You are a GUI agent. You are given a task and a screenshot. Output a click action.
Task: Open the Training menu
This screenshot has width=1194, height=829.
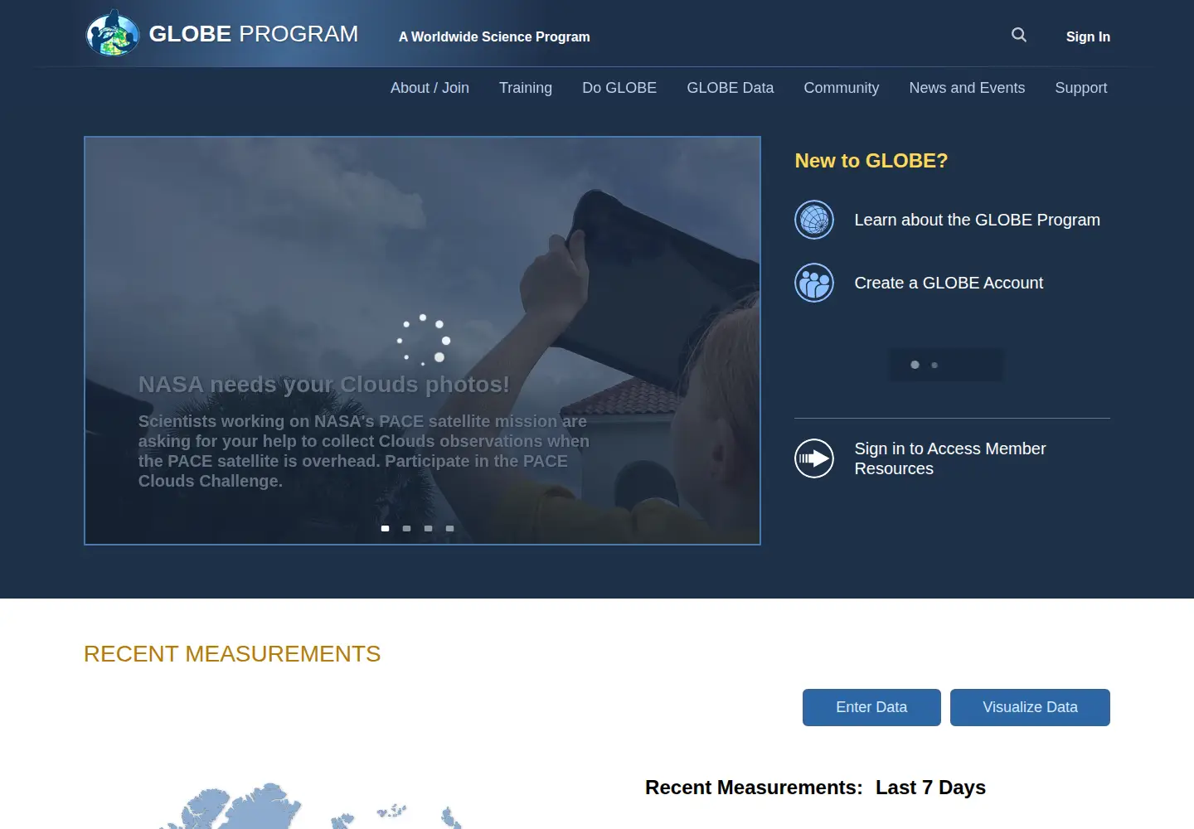click(526, 88)
